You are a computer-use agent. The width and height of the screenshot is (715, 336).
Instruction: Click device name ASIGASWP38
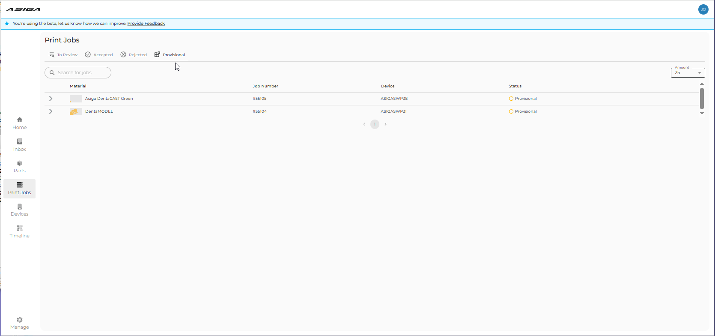394,99
